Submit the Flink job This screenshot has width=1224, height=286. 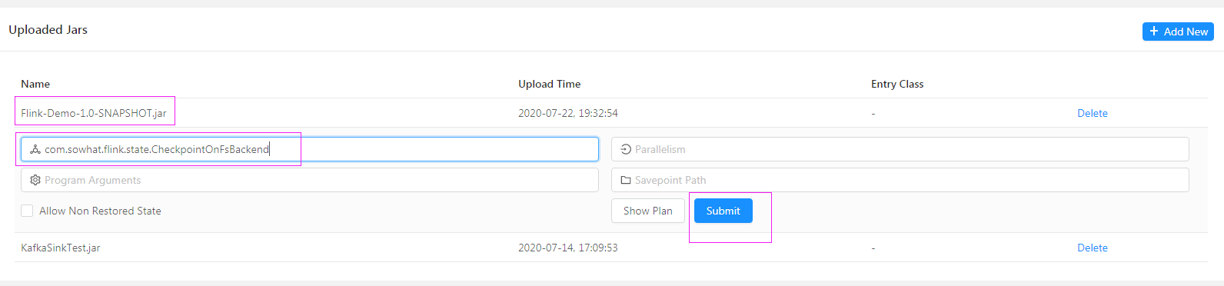click(x=723, y=211)
